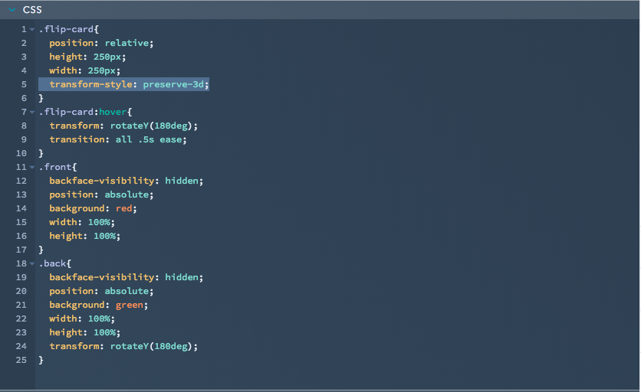
Task: Fold the .flip-card rule at line 1
Action: (x=32, y=29)
